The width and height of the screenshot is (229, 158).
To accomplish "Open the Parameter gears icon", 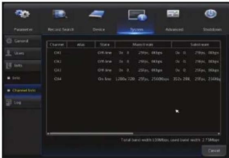I will [22, 14].
